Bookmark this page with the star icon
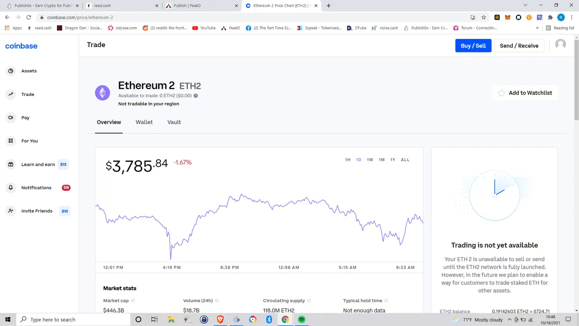 coord(484,17)
